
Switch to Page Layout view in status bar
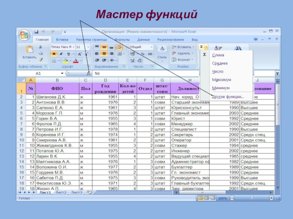point(207,198)
